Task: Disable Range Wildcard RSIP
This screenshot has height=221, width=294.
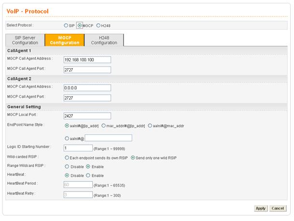Action: (x=67, y=166)
